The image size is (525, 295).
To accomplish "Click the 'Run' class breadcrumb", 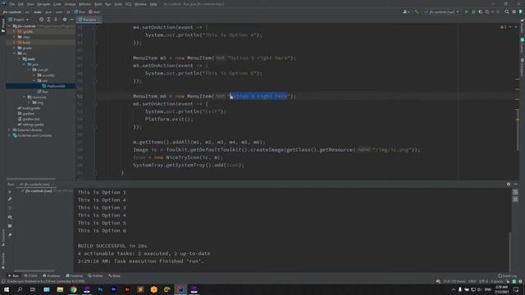I will (80, 11).
